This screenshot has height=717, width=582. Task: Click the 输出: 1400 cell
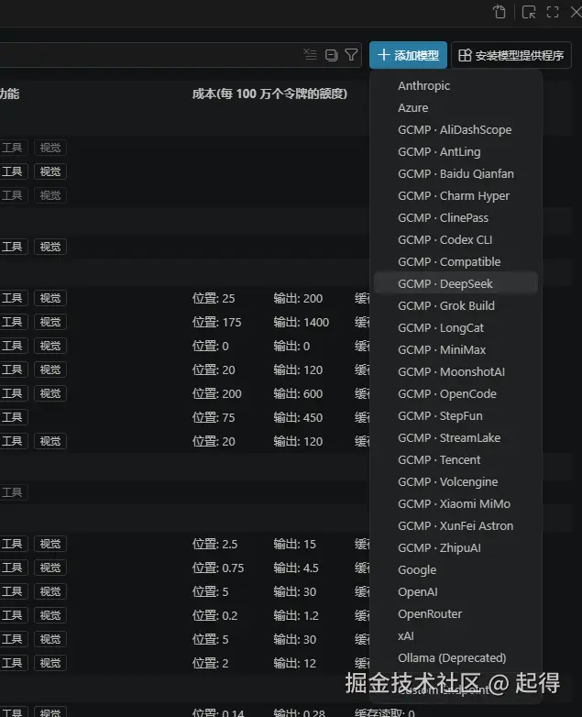[302, 322]
